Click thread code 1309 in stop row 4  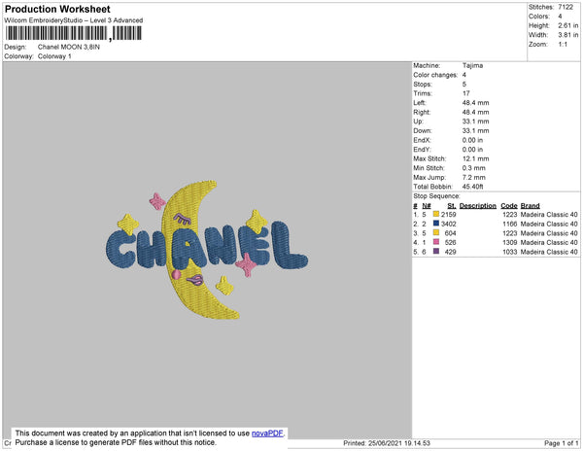pyautogui.click(x=510, y=242)
